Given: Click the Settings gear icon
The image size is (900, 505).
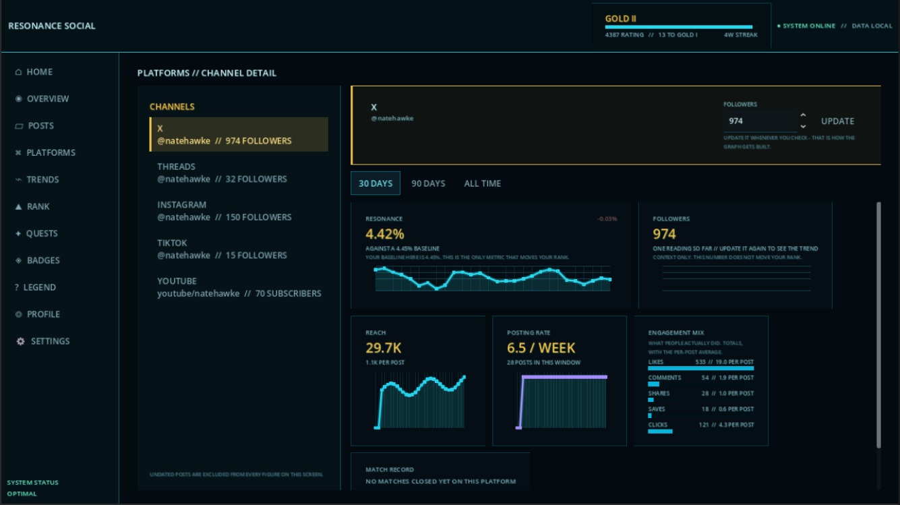Looking at the screenshot, I should click(20, 342).
